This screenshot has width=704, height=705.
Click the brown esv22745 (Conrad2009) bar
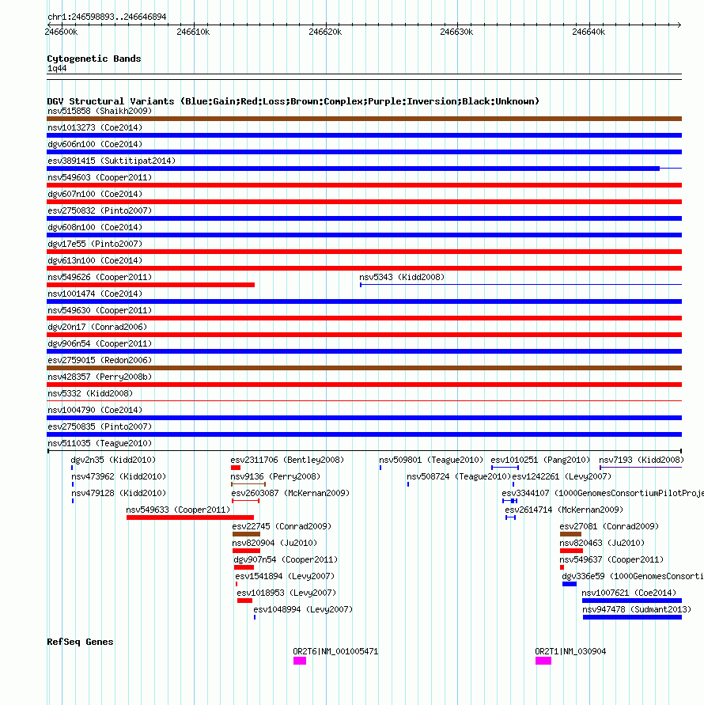pos(246,534)
